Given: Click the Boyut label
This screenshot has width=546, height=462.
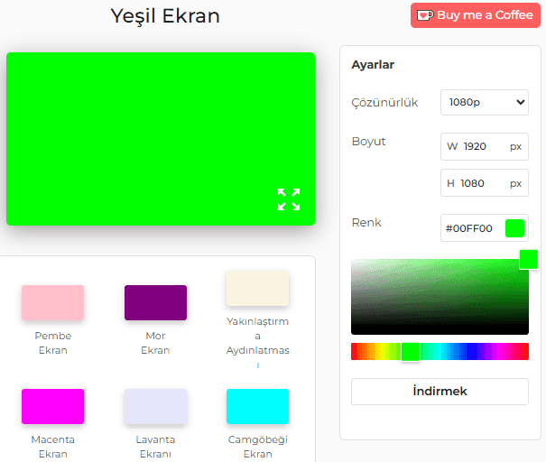Looking at the screenshot, I should click(369, 142).
